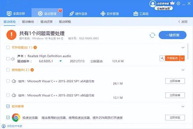This screenshot has width=193, height=129.
Task: Select the 驱动备份 sub-tab
Action: [x=28, y=22]
